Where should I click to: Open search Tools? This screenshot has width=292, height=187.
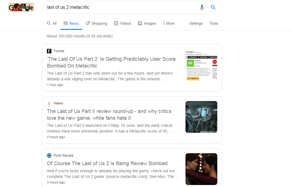[x=214, y=24]
